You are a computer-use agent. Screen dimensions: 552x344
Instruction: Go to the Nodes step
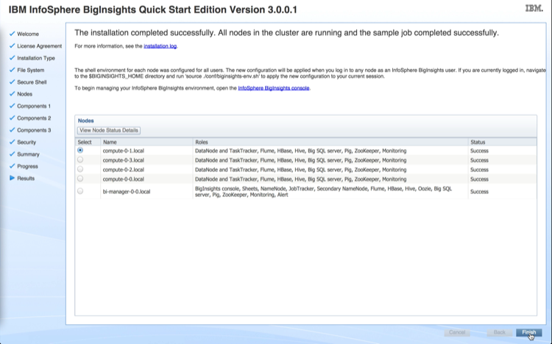tap(24, 94)
